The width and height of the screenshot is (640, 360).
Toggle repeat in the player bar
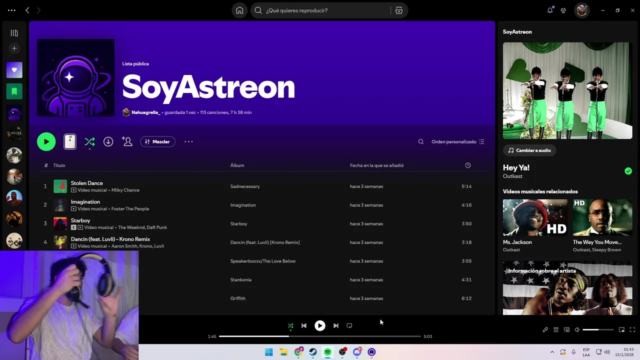[x=349, y=325]
